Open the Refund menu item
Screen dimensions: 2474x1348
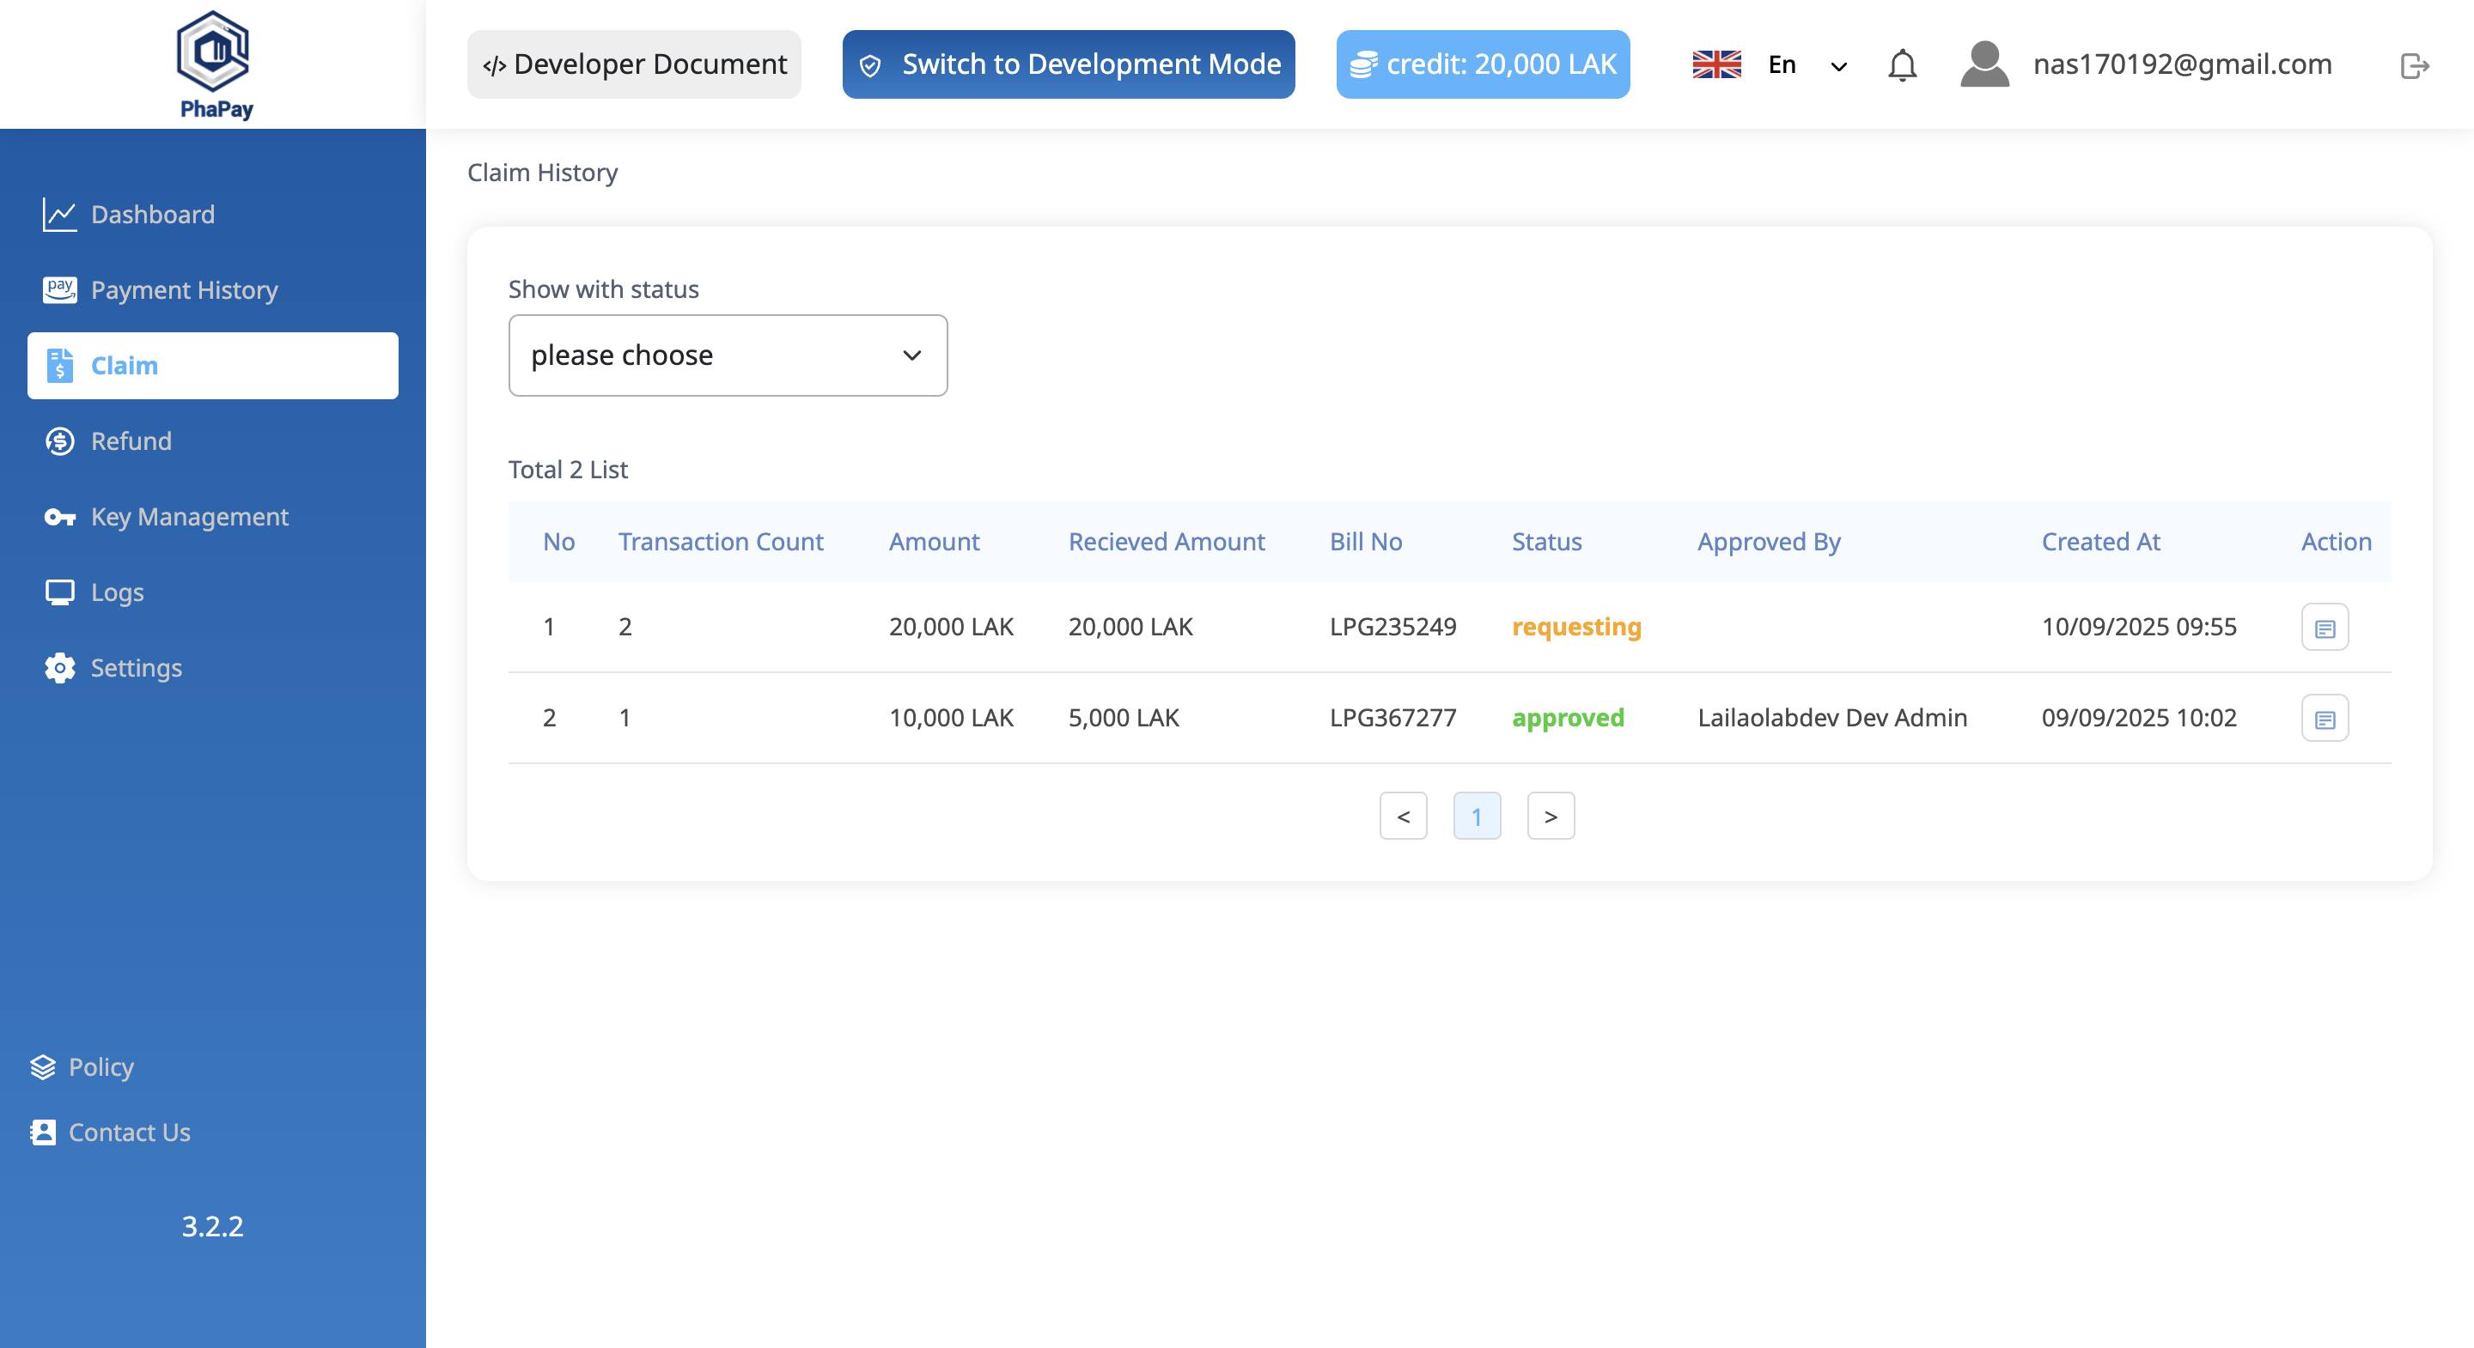[131, 440]
